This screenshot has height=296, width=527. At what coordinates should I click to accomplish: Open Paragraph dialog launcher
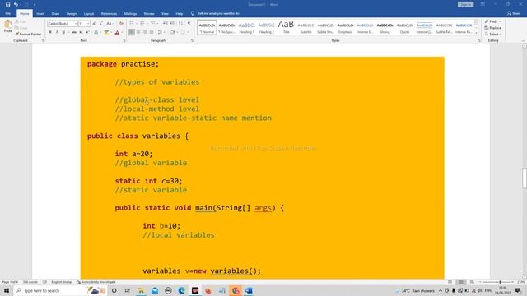192,40
